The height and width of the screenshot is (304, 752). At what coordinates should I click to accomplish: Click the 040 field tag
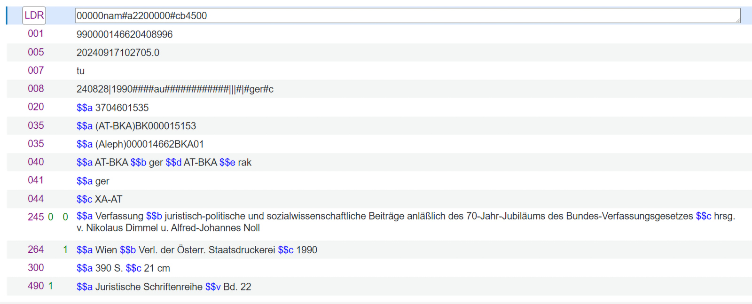point(36,162)
